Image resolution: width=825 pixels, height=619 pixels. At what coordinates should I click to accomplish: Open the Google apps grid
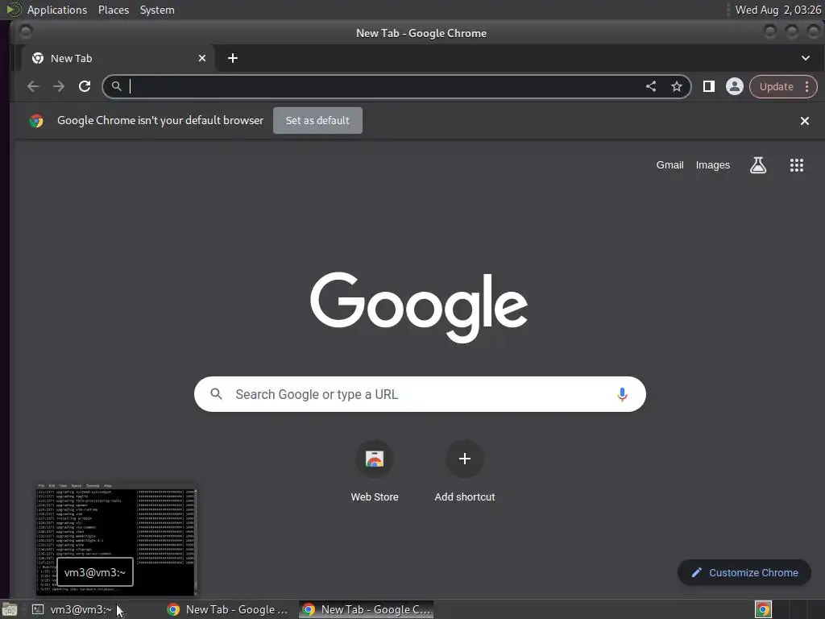pos(797,165)
